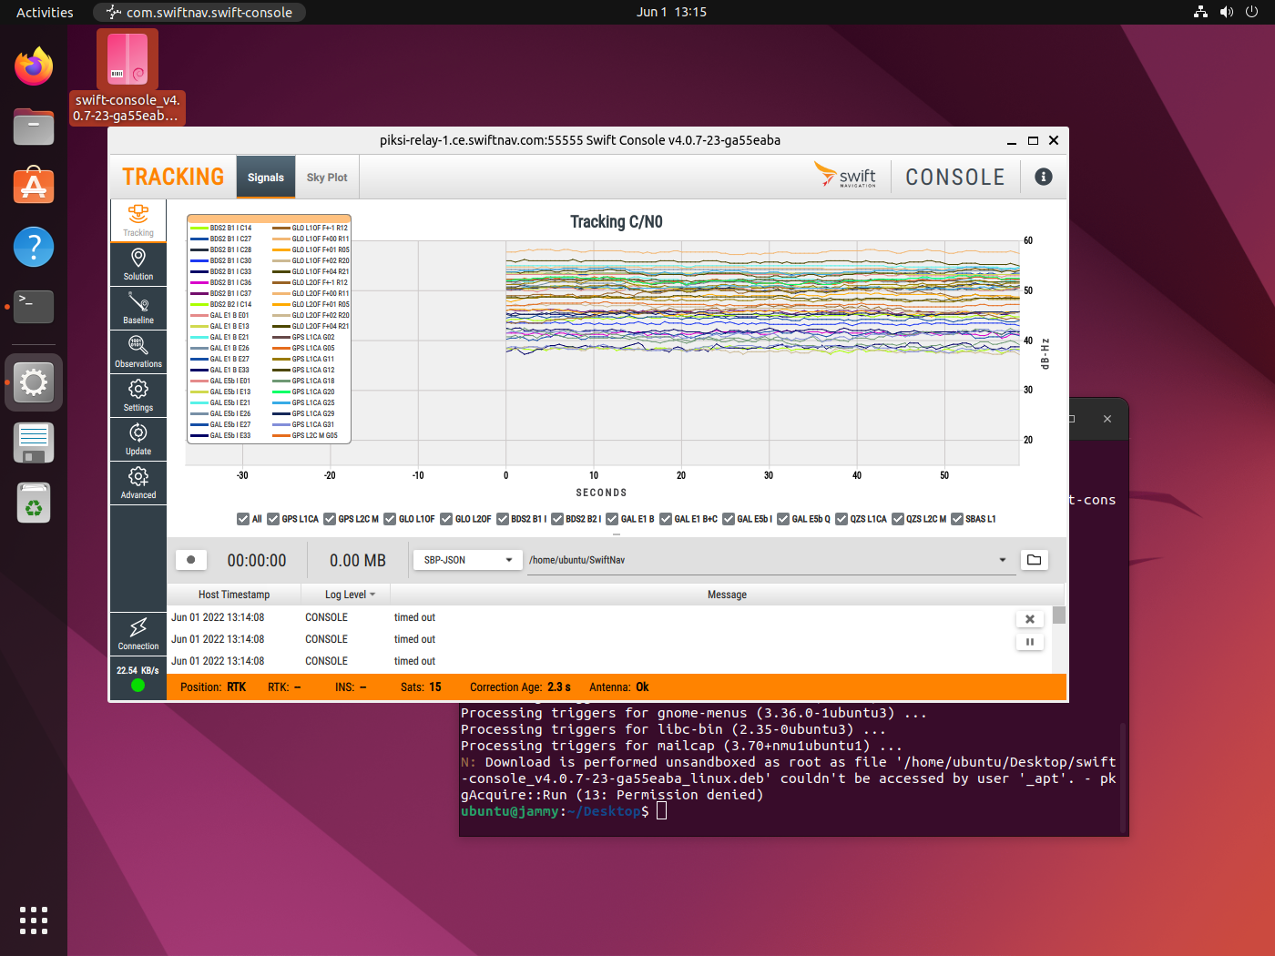Viewport: 1275px width, 956px height.
Task: Click the Antenna: Ok status entry
Action: pos(619,687)
